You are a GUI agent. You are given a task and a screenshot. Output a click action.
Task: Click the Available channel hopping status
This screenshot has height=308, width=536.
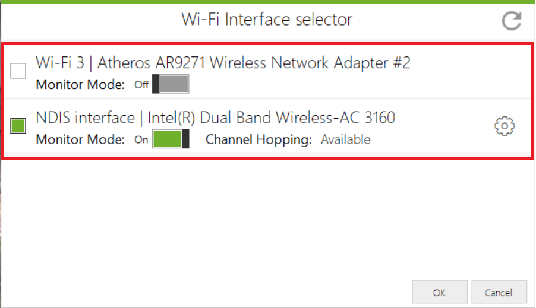[x=346, y=139]
